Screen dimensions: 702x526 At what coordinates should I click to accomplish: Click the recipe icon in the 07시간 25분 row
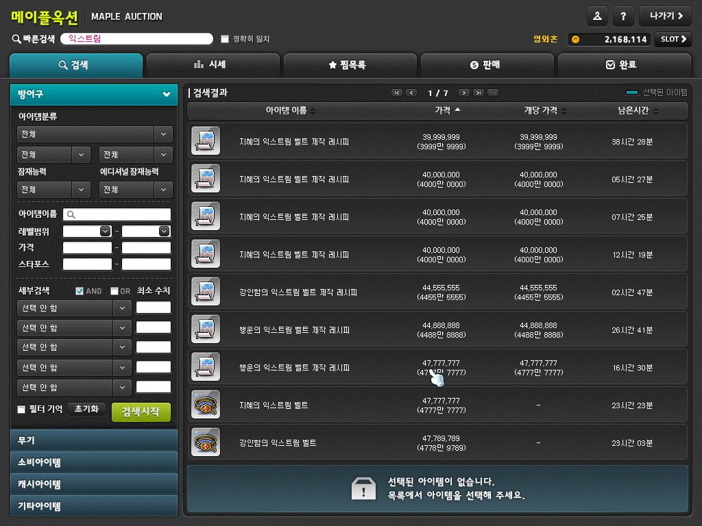pyautogui.click(x=206, y=216)
